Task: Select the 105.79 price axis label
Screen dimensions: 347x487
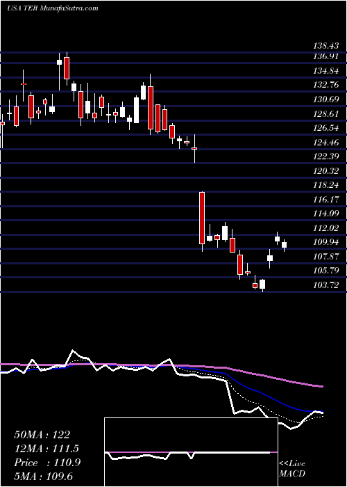Action: [326, 271]
